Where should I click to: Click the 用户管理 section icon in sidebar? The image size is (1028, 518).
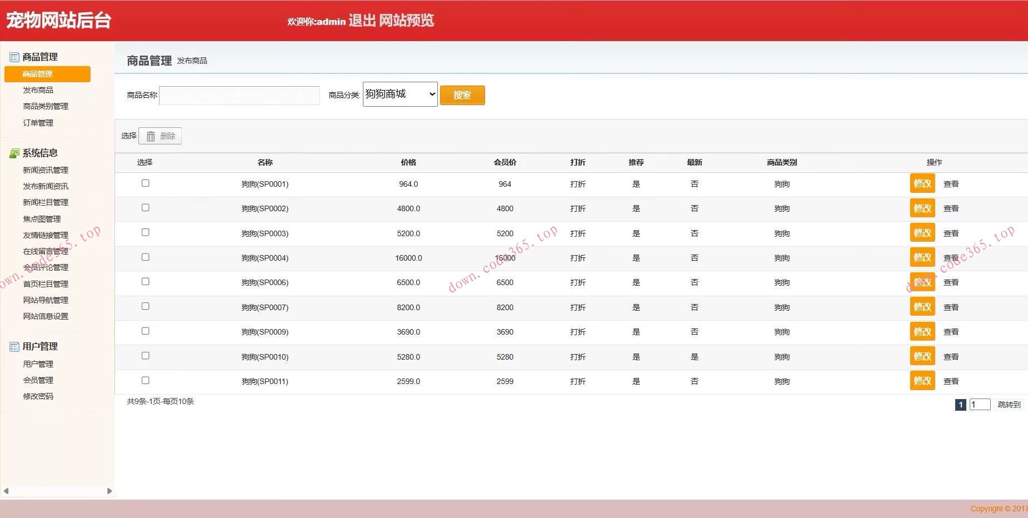coord(14,347)
